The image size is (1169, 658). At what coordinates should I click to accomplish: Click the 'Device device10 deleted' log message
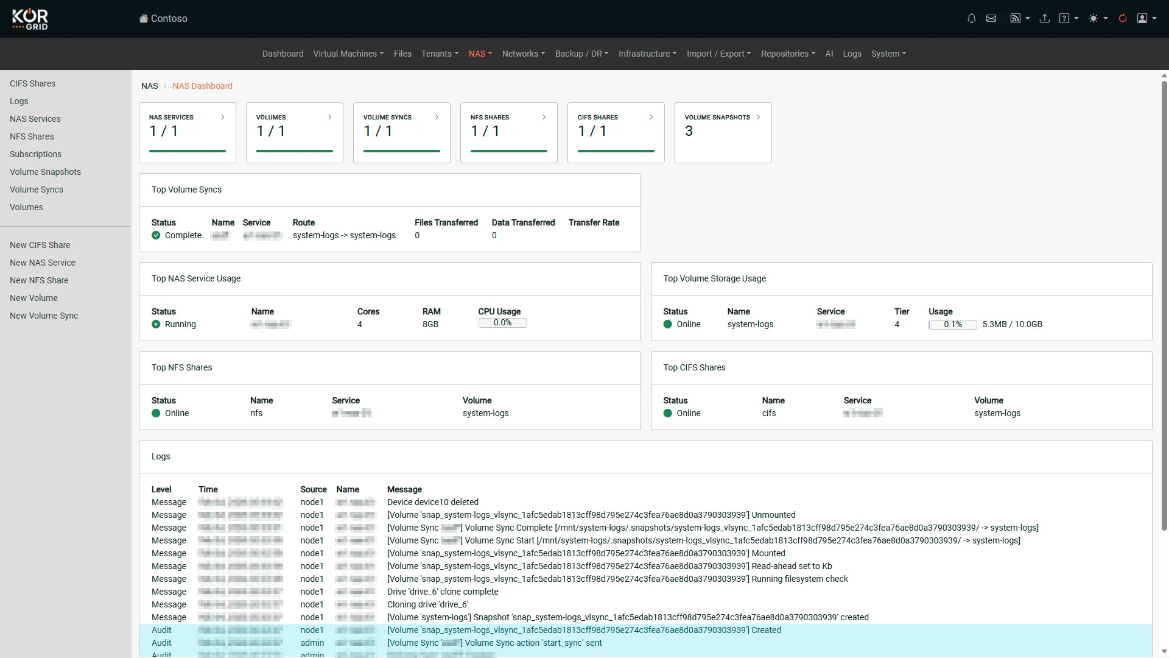(x=433, y=502)
